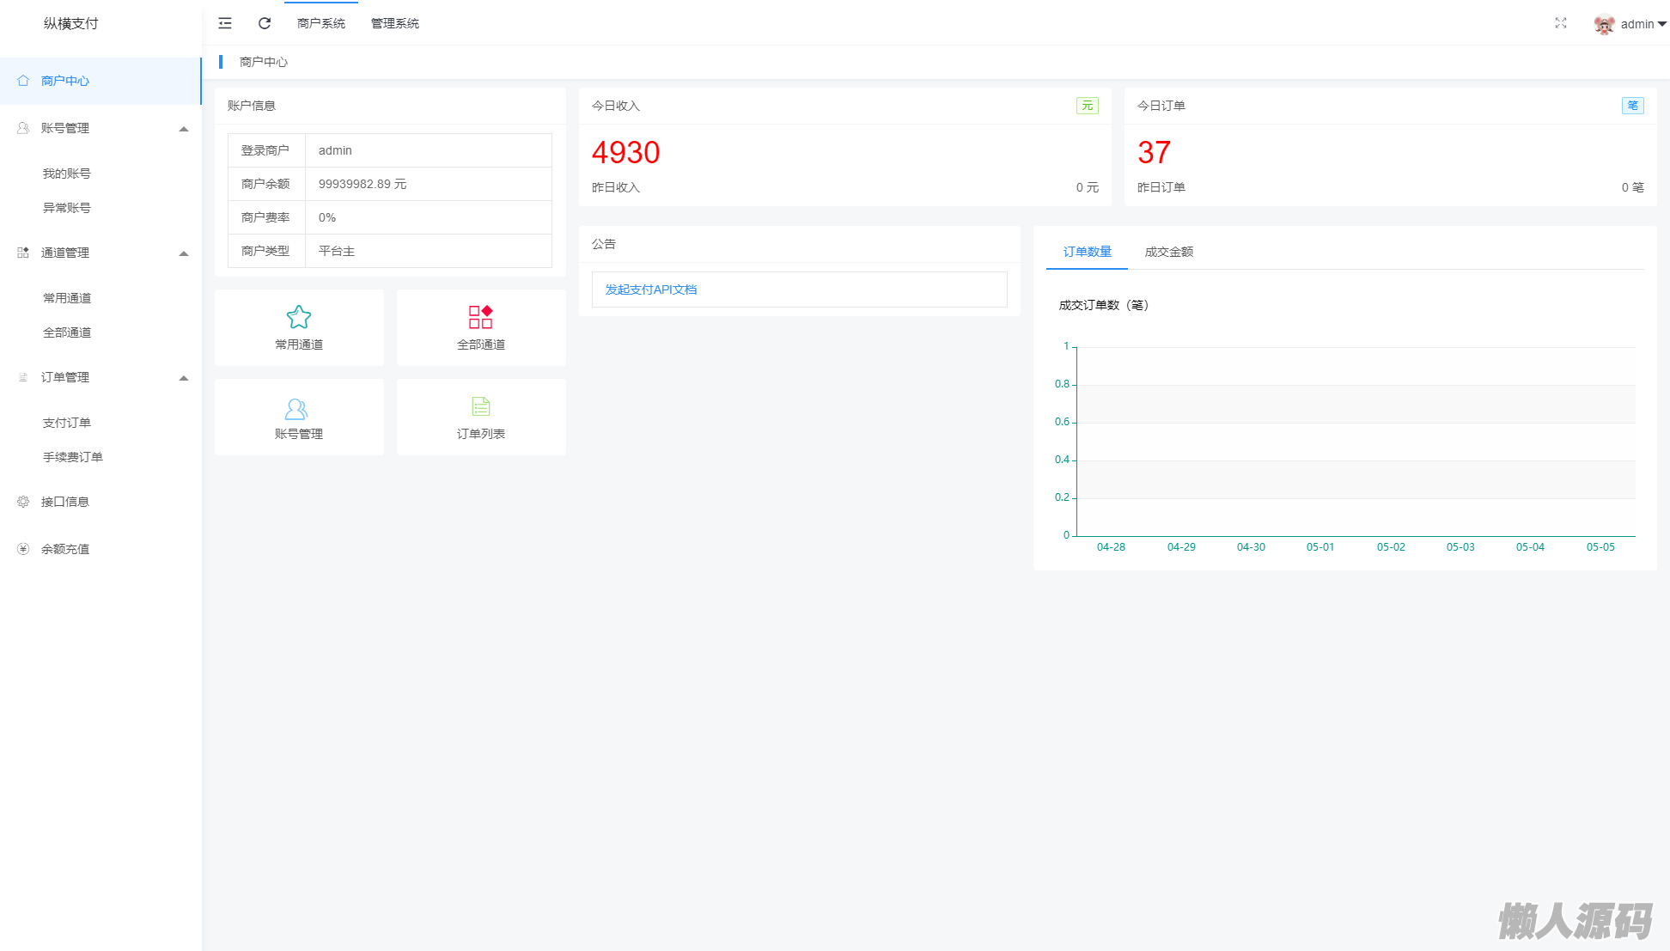Image resolution: width=1670 pixels, height=951 pixels.
Task: Open the 发起支付API文档 announcement link
Action: click(x=651, y=290)
